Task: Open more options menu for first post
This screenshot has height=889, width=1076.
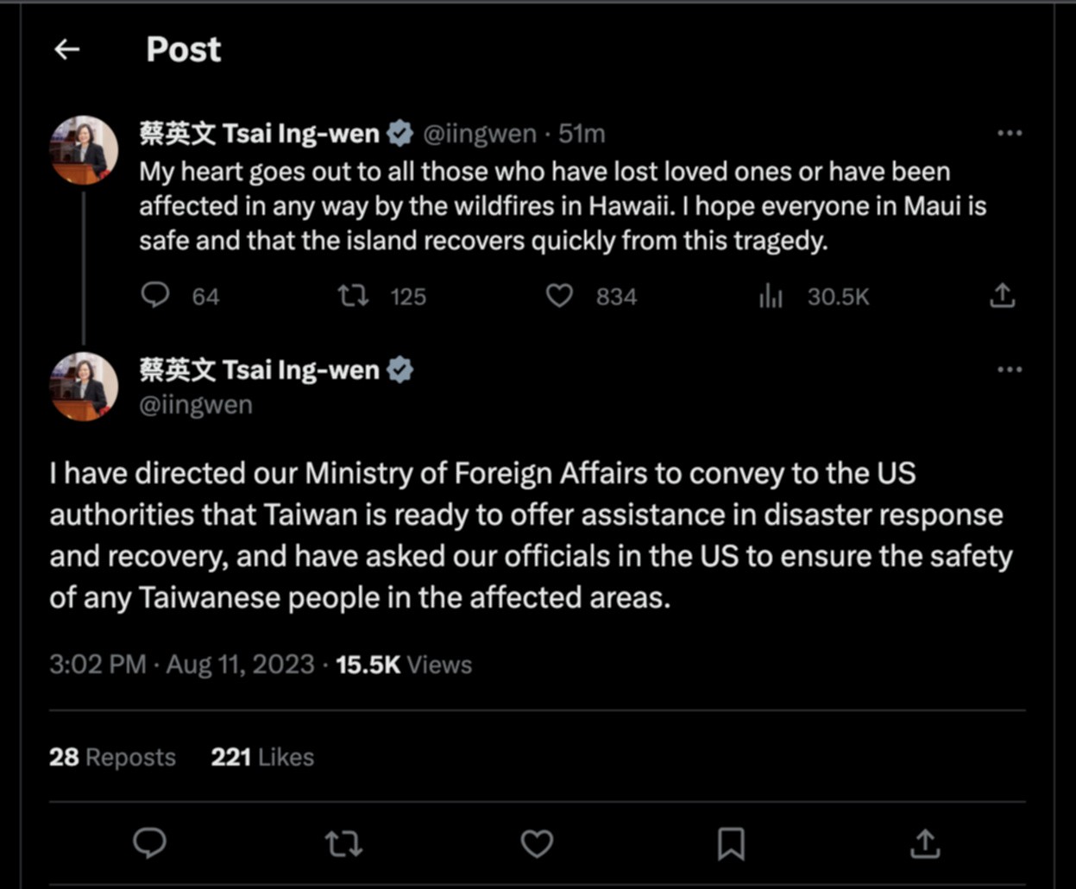Action: pyautogui.click(x=1009, y=133)
